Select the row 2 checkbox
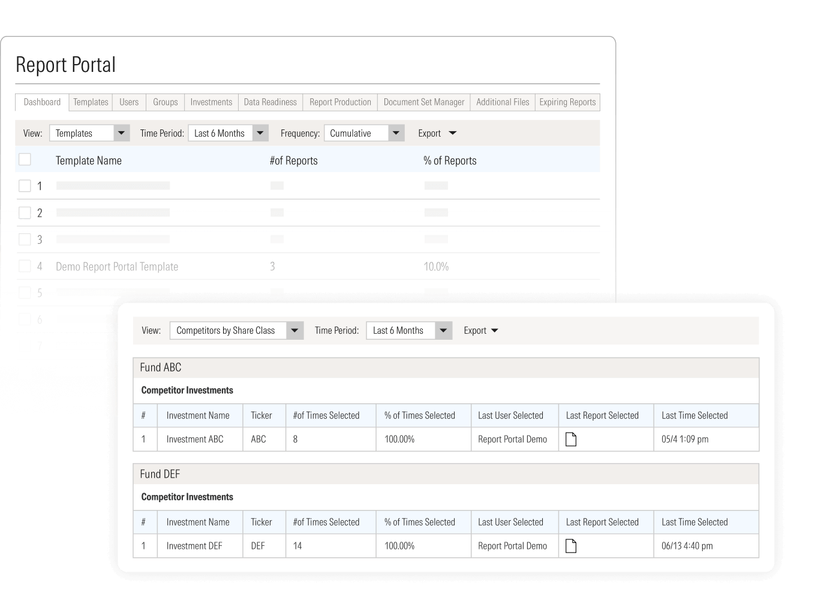Viewport: 818px width, 613px height. (x=25, y=213)
